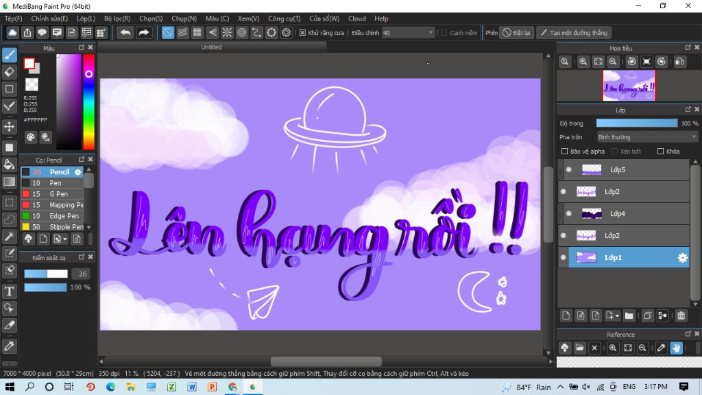Image resolution: width=702 pixels, height=395 pixels.
Task: Select the Edge Pen brush
Action: click(52, 216)
